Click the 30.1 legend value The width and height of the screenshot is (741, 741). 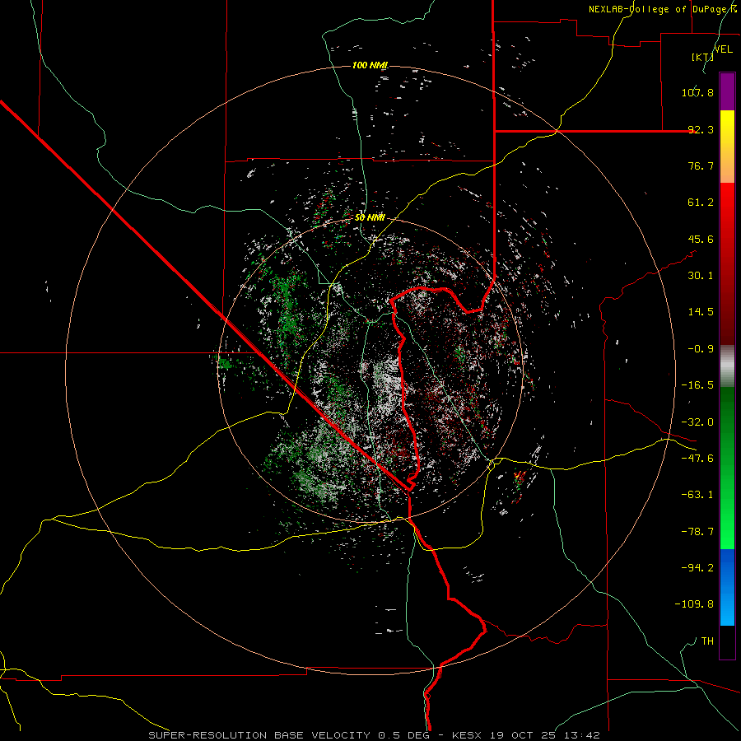(x=701, y=276)
